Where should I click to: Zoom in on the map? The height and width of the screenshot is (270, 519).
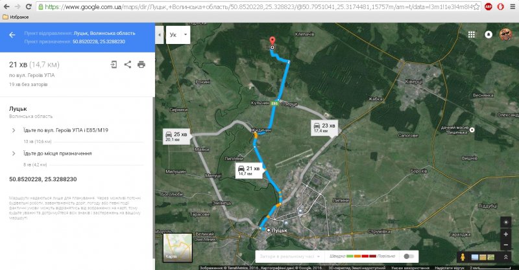[x=505, y=234]
